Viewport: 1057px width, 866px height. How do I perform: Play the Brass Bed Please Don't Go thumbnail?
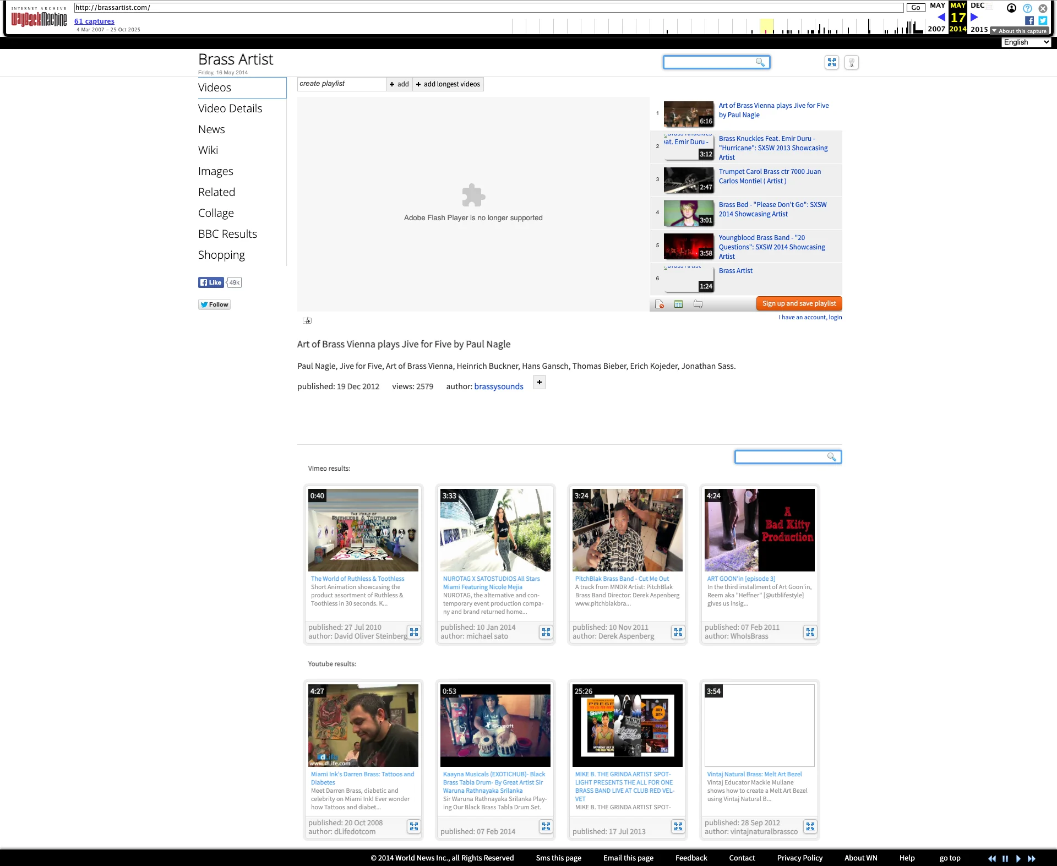(688, 213)
